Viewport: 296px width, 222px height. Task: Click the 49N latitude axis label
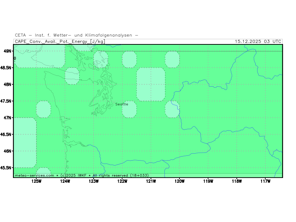pyautogui.click(x=7, y=51)
